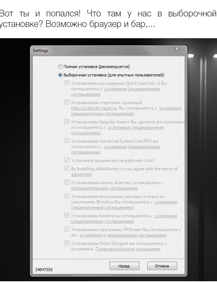Uncheck the Advanced SystemCare PRO checkbox

pos(67,141)
